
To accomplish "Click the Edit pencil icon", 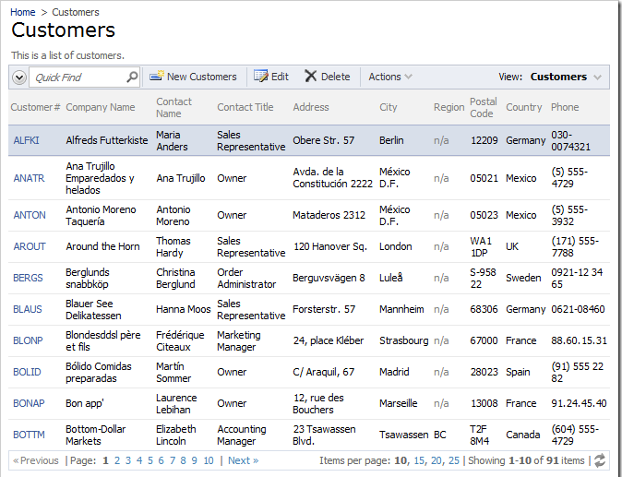I will (260, 76).
